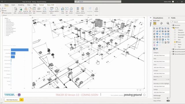Click the Get more visuals ellipsis
The height and width of the screenshot is (104, 185).
(160, 45)
